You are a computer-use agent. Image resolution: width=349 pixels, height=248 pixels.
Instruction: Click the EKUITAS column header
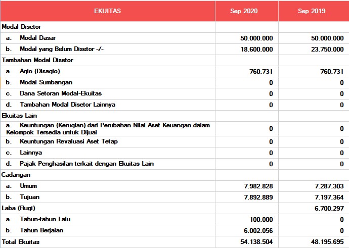point(107,11)
